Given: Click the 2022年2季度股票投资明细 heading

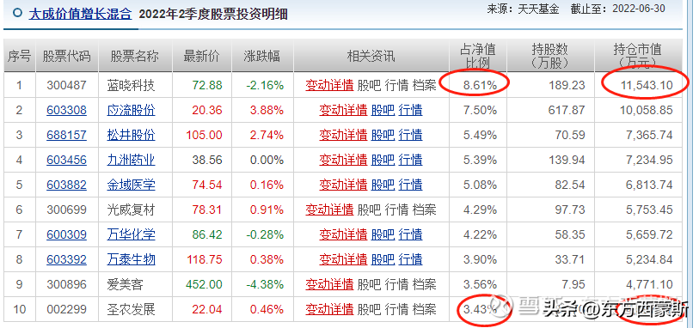Looking at the screenshot, I should click(x=213, y=15).
